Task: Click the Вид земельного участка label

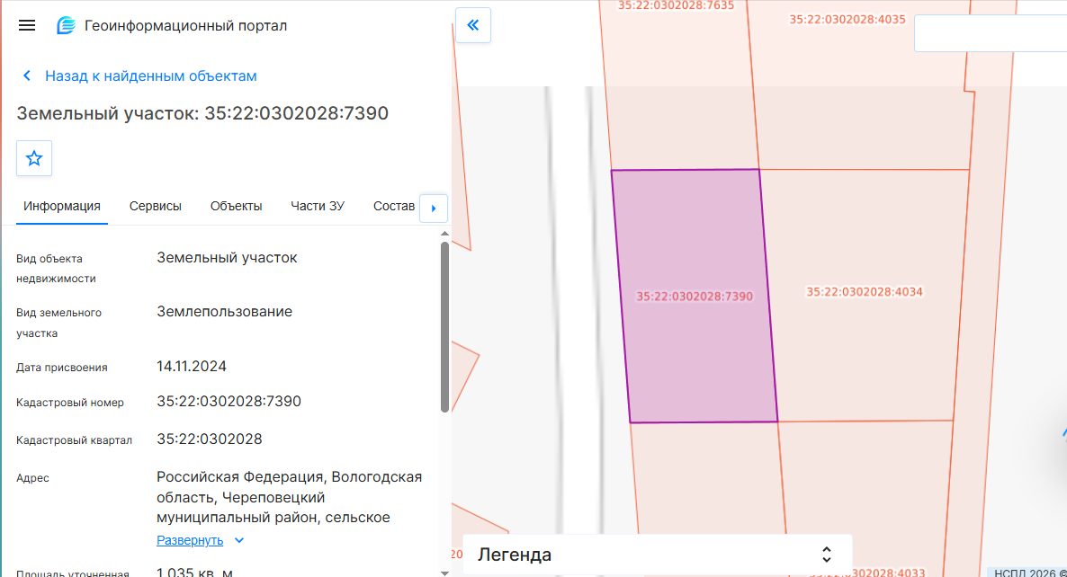Action: point(58,323)
